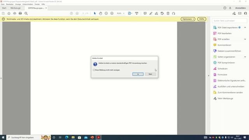249x140 pixels.
Task: Open Windows Start menu
Action: click(3, 137)
